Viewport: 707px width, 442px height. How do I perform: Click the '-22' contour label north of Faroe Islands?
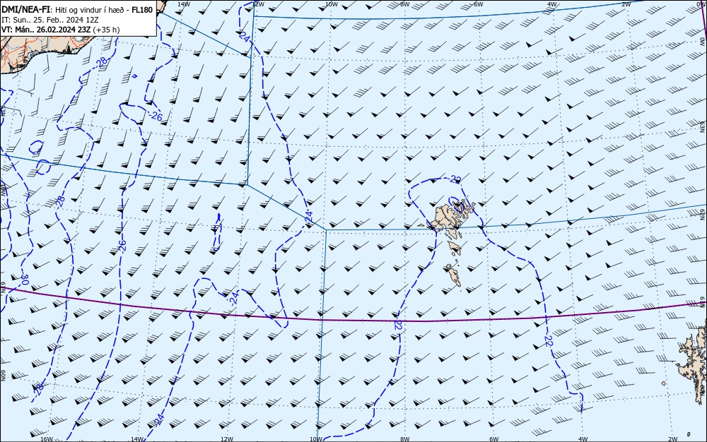pyautogui.click(x=455, y=179)
